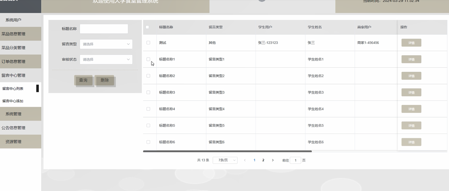Click the 删除 delete button

coord(105,80)
